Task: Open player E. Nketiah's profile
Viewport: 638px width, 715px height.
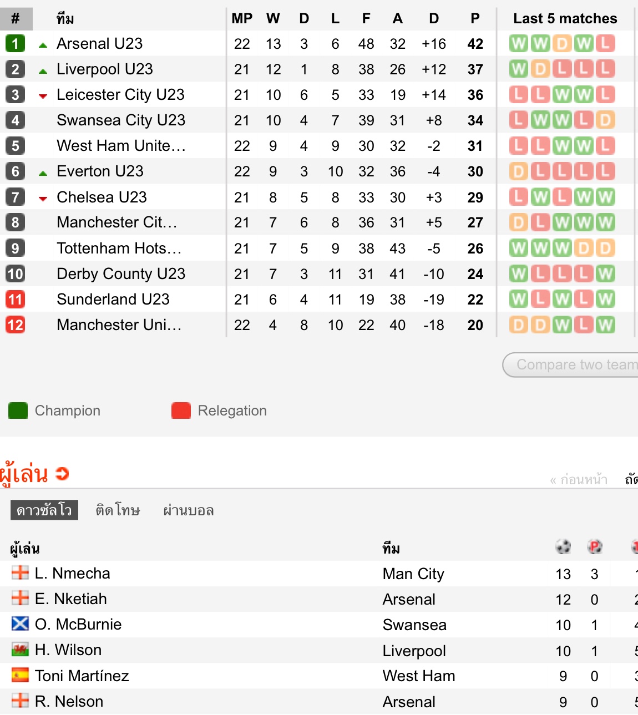Action: pyautogui.click(x=70, y=599)
